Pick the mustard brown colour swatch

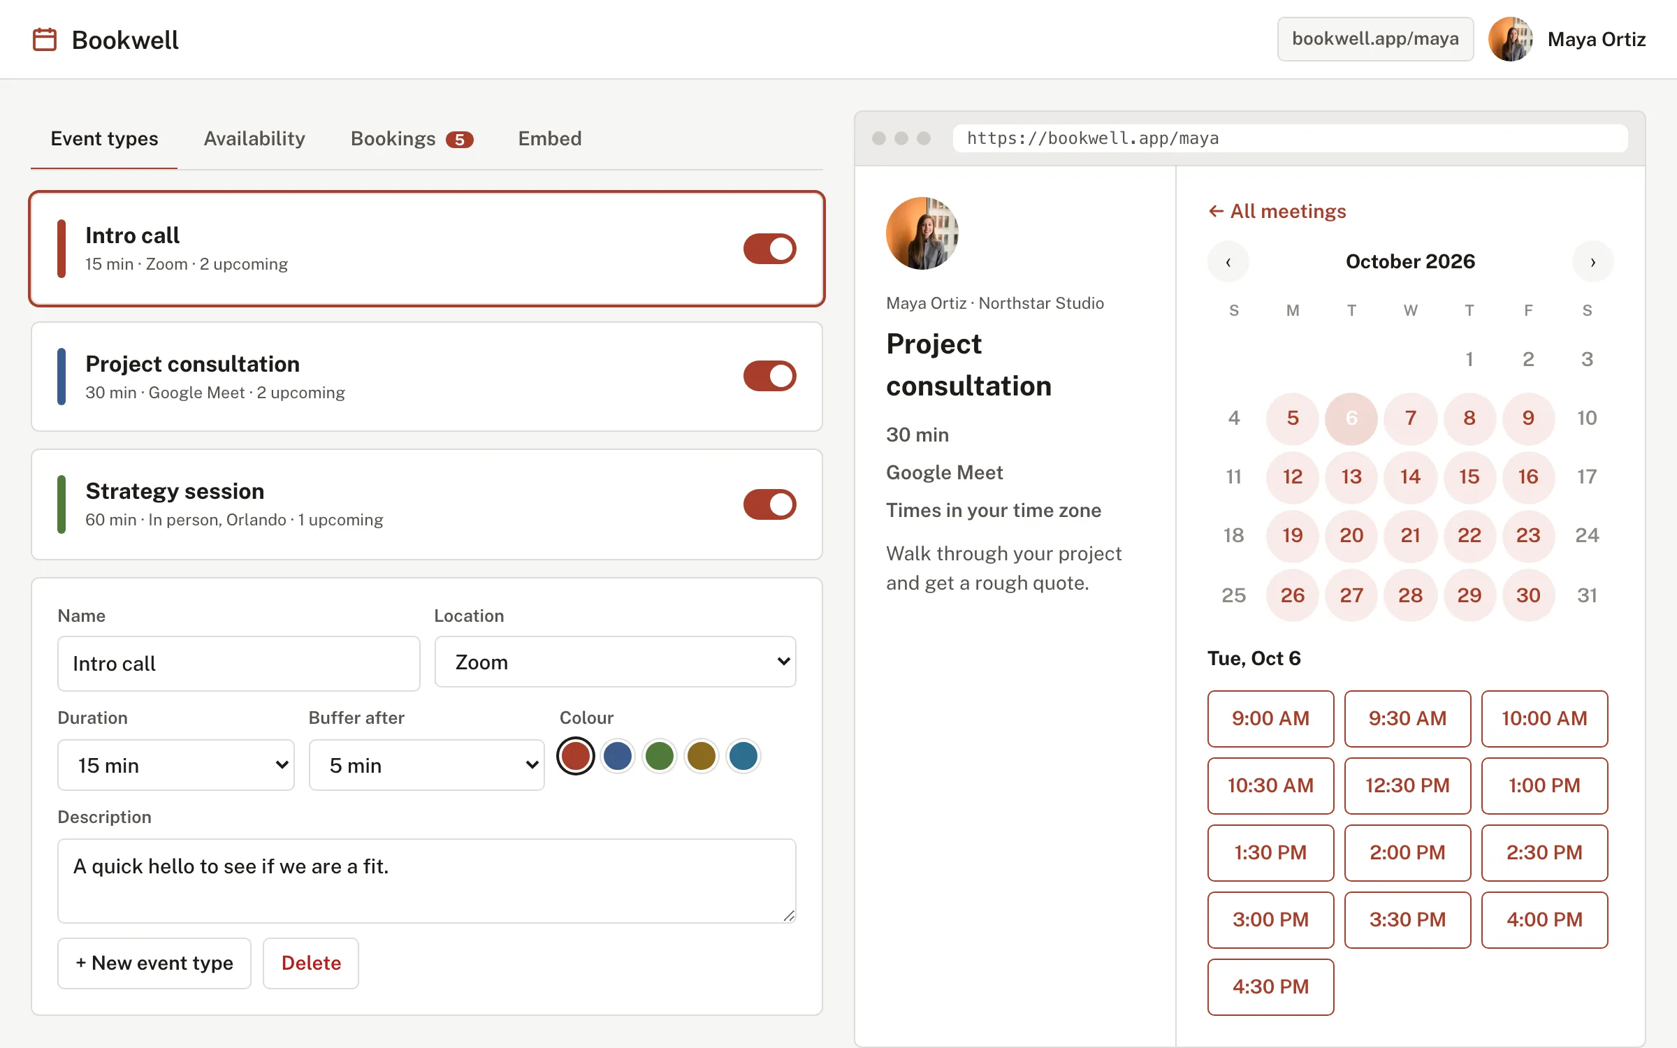pos(702,756)
